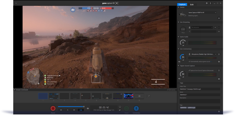The width and height of the screenshot is (235, 116).
Task: Adjust the Live Commentary volume dial at 55
Action: click(x=183, y=57)
